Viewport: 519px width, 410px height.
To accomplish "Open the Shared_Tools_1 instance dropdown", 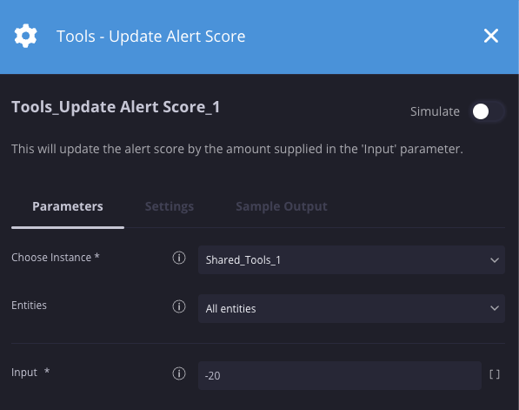I will (x=351, y=260).
